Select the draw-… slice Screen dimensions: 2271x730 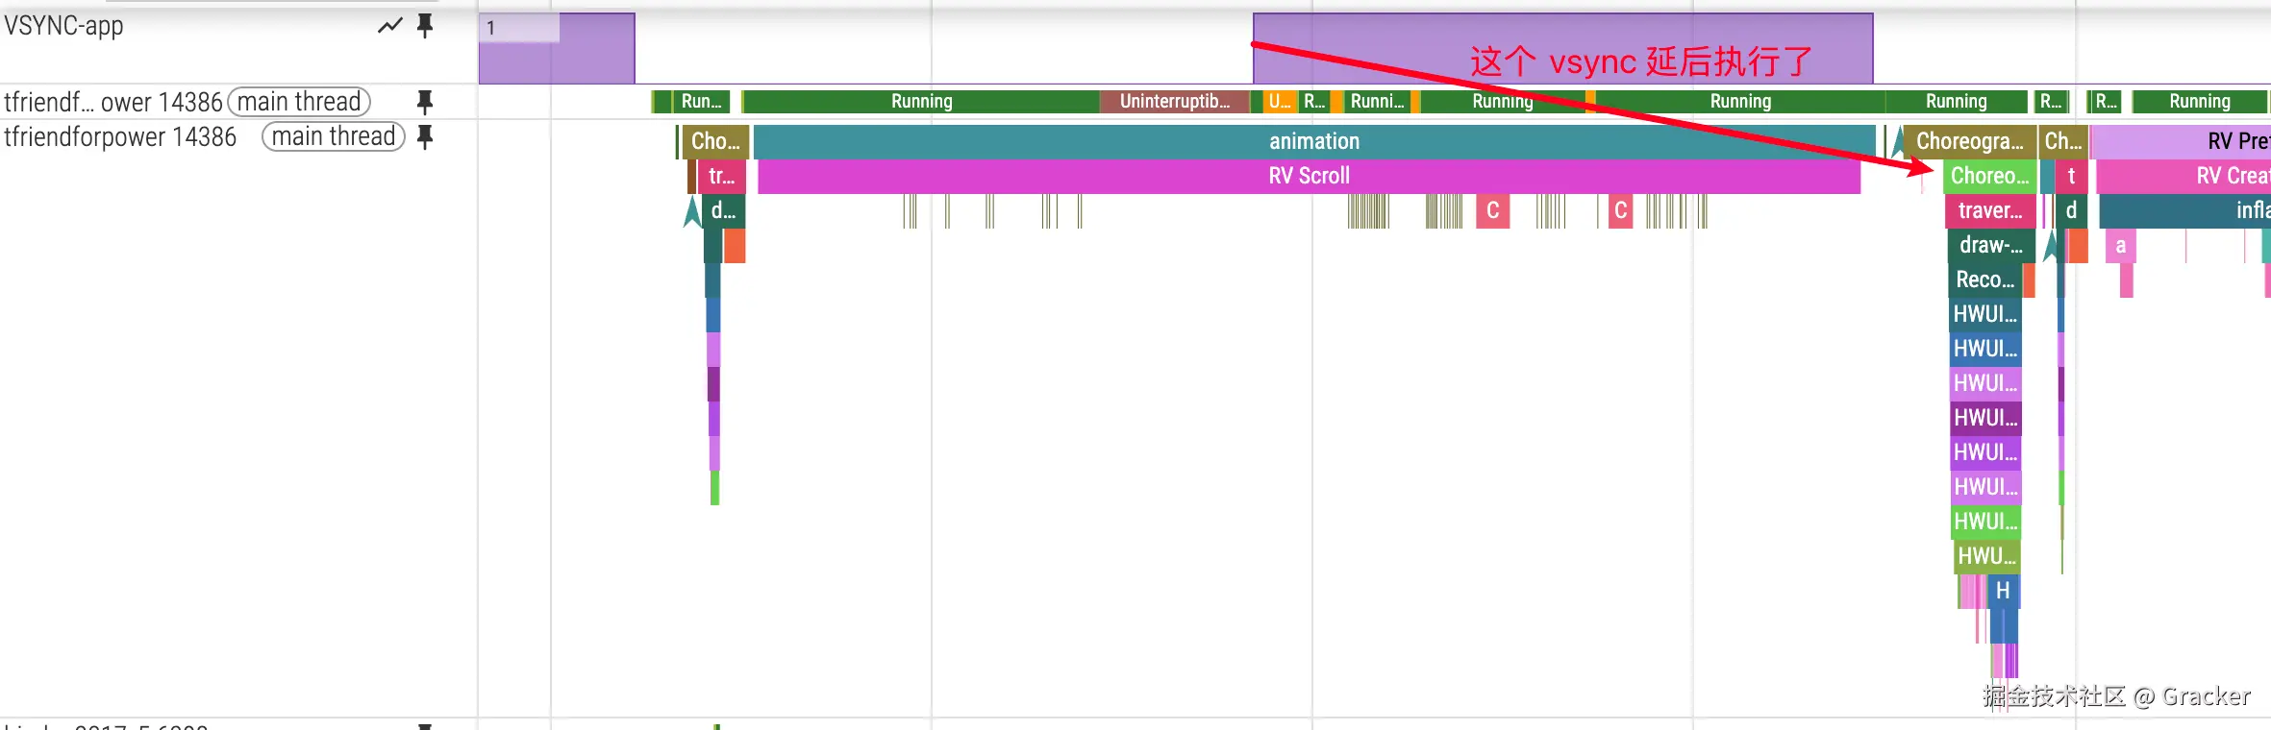[x=1991, y=245]
